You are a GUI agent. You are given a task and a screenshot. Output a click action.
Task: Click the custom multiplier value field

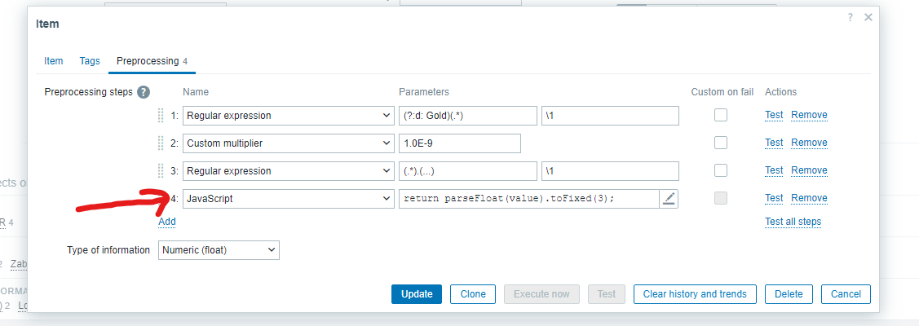coord(459,143)
